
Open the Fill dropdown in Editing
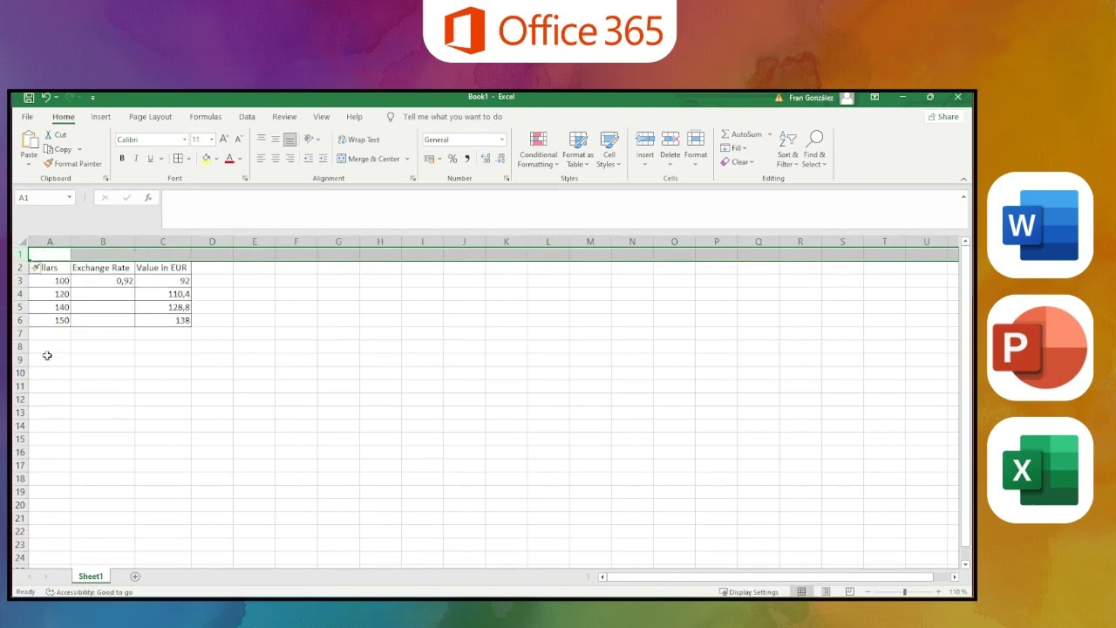(733, 148)
